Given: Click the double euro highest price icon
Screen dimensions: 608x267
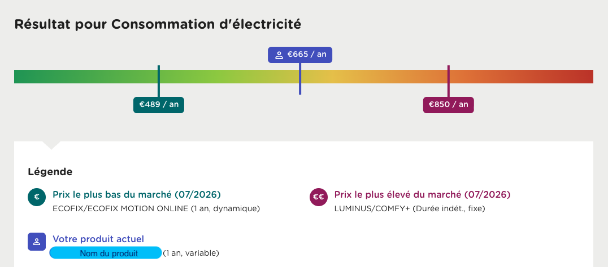Looking at the screenshot, I should (319, 197).
